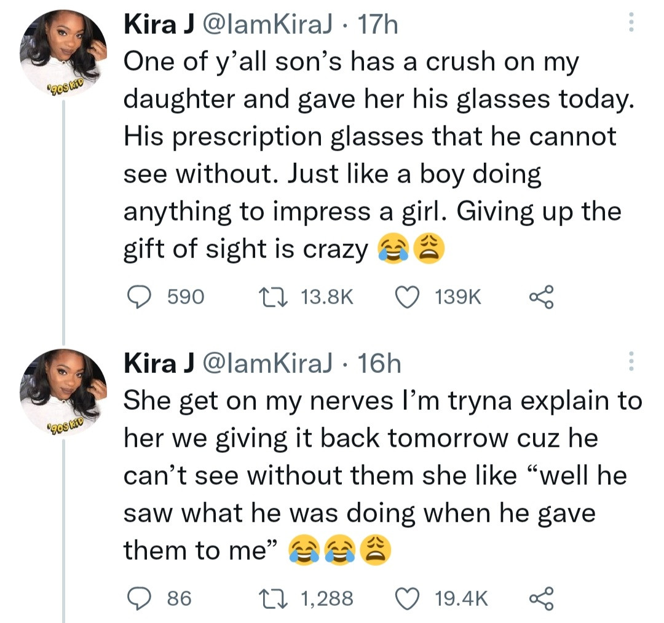Open the first tweet's more options menu

628,24
